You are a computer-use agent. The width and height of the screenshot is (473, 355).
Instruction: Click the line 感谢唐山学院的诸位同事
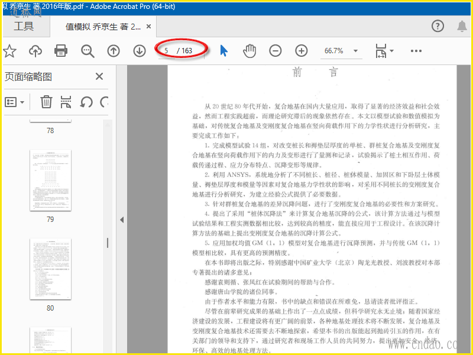pyautogui.click(x=241, y=292)
